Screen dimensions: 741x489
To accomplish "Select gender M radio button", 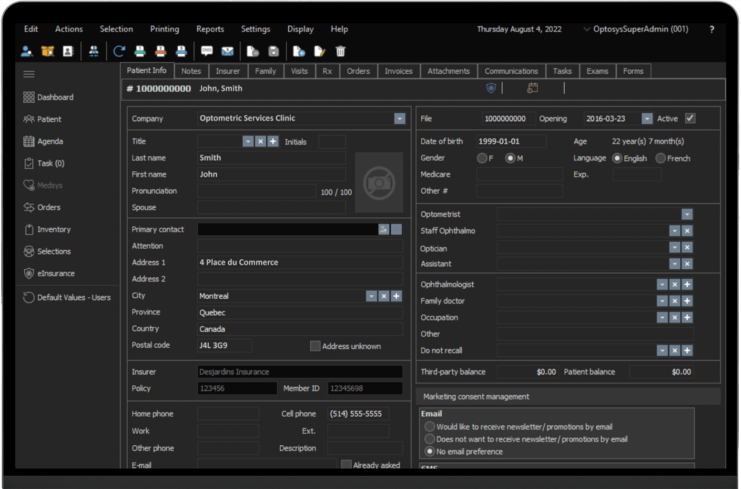I will pos(510,158).
